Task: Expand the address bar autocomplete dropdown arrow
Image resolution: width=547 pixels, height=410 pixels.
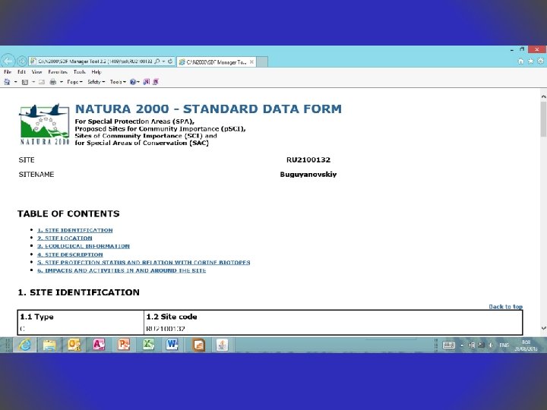Action: tap(163, 61)
